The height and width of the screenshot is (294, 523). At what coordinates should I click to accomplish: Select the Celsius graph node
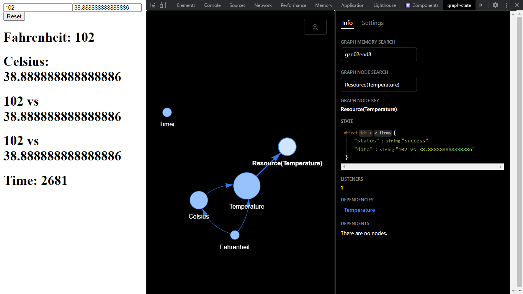(199, 200)
